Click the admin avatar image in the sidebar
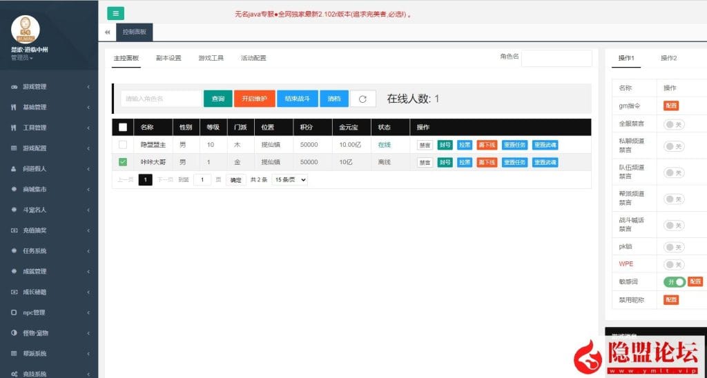This screenshot has height=378, width=707. (x=26, y=29)
